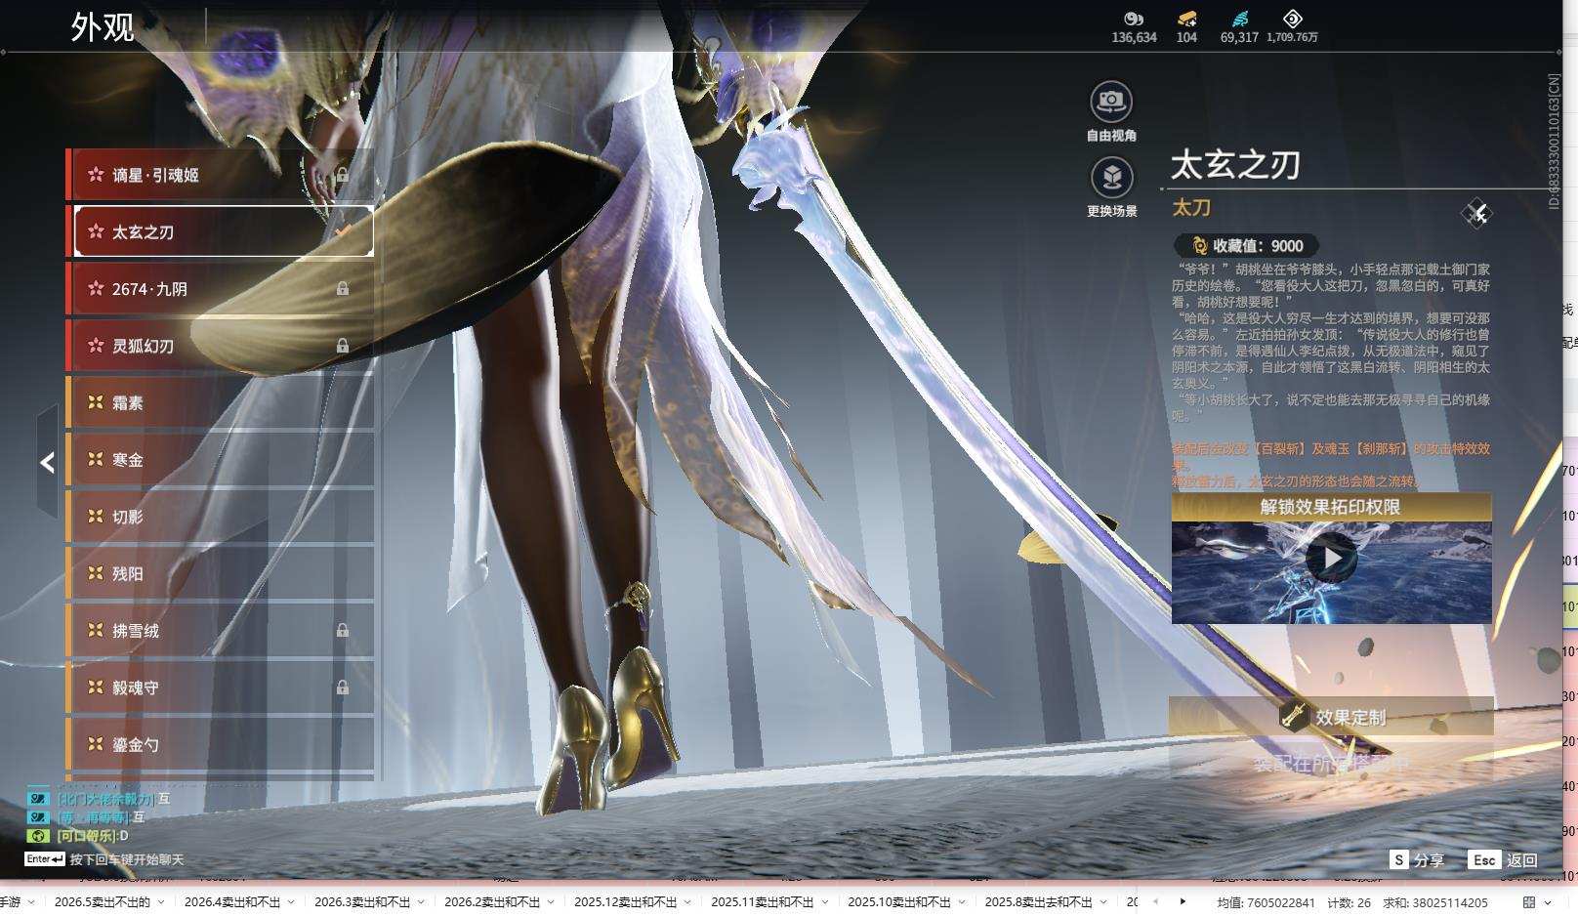This screenshot has height=917, width=1578.
Task: Select the 毅魂守 skin
Action: click(x=221, y=688)
